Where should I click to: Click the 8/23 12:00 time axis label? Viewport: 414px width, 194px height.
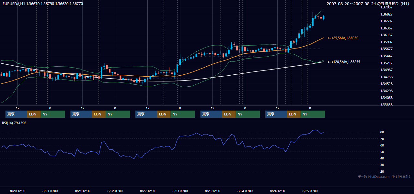[213, 191]
